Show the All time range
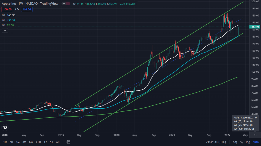The height and width of the screenshot is (146, 261). pyautogui.click(x=58, y=142)
